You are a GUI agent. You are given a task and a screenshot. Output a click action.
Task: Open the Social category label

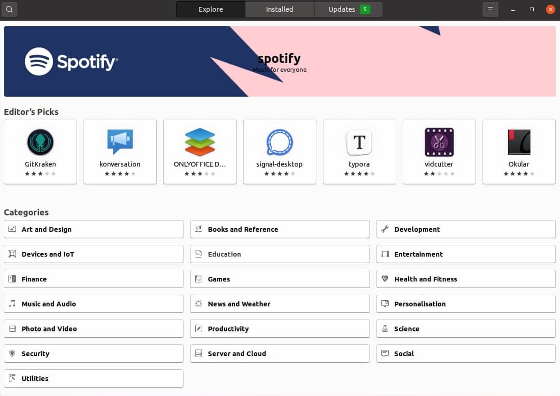404,353
